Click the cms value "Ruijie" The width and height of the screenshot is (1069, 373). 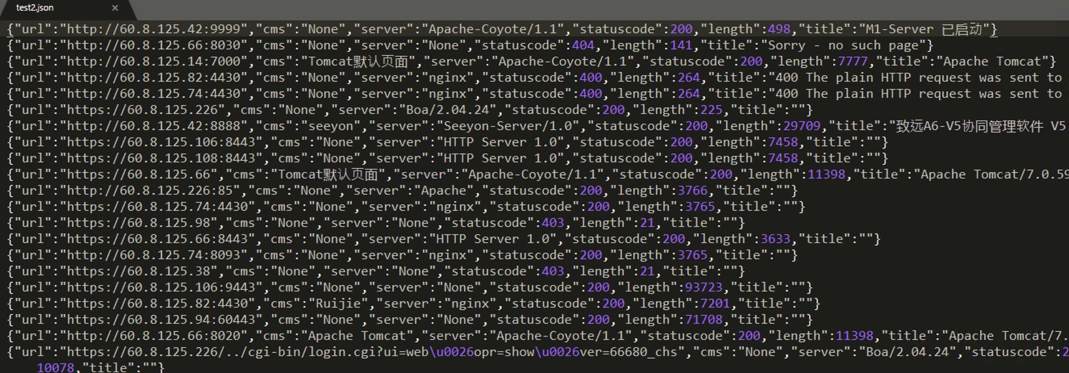pos(338,304)
